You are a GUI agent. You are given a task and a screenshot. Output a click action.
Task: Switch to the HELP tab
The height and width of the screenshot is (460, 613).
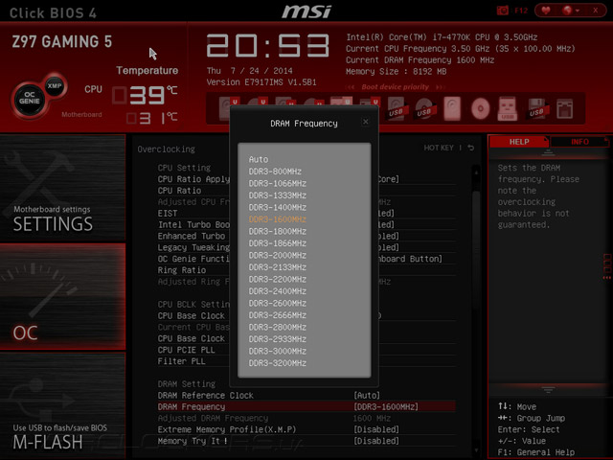[519, 142]
